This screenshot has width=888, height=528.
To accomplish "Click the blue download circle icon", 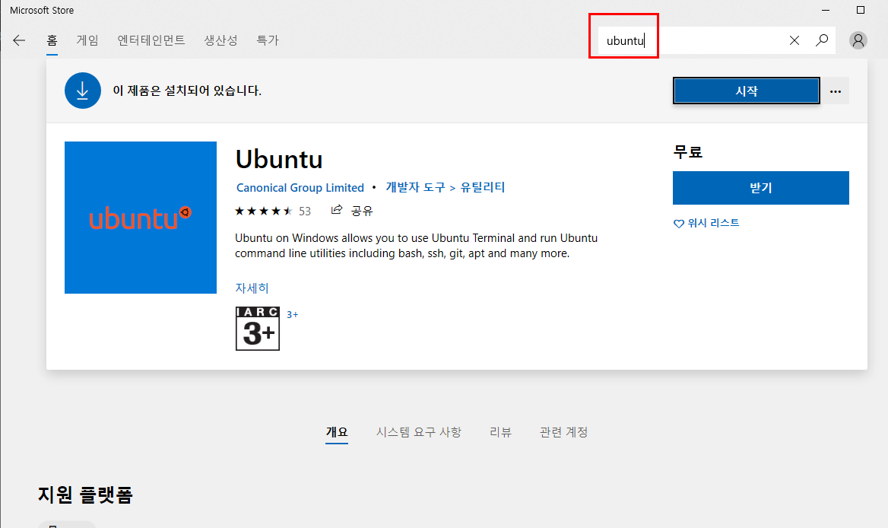I will coord(83,91).
